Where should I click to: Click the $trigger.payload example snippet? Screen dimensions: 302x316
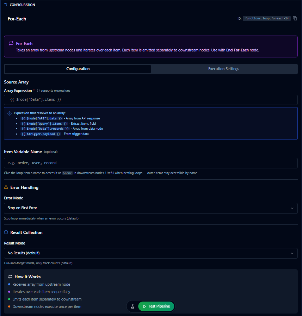pyautogui.click(x=41, y=134)
